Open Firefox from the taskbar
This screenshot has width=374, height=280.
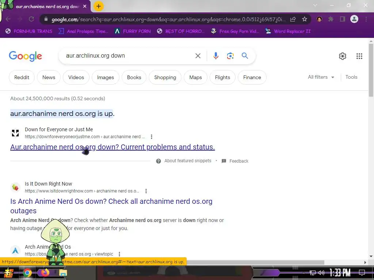point(45,273)
